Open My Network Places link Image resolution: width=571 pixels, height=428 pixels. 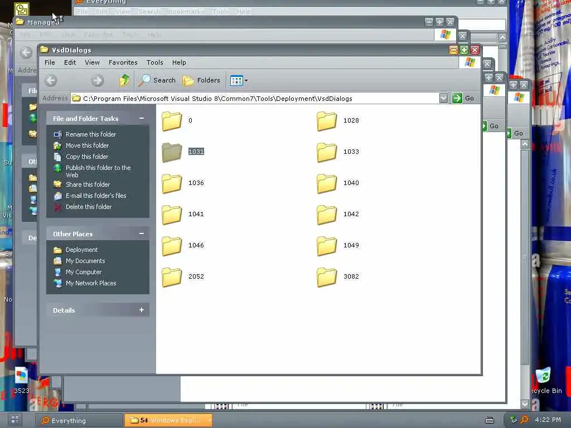click(91, 283)
